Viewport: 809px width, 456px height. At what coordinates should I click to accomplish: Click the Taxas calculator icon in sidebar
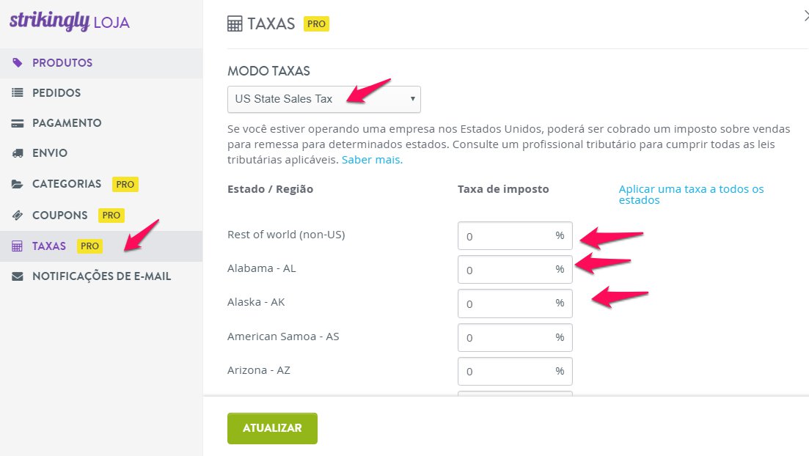[x=18, y=246]
